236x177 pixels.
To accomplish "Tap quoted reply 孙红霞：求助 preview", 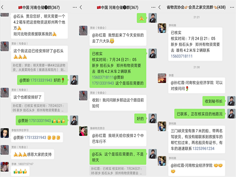I will tap(39, 68).
